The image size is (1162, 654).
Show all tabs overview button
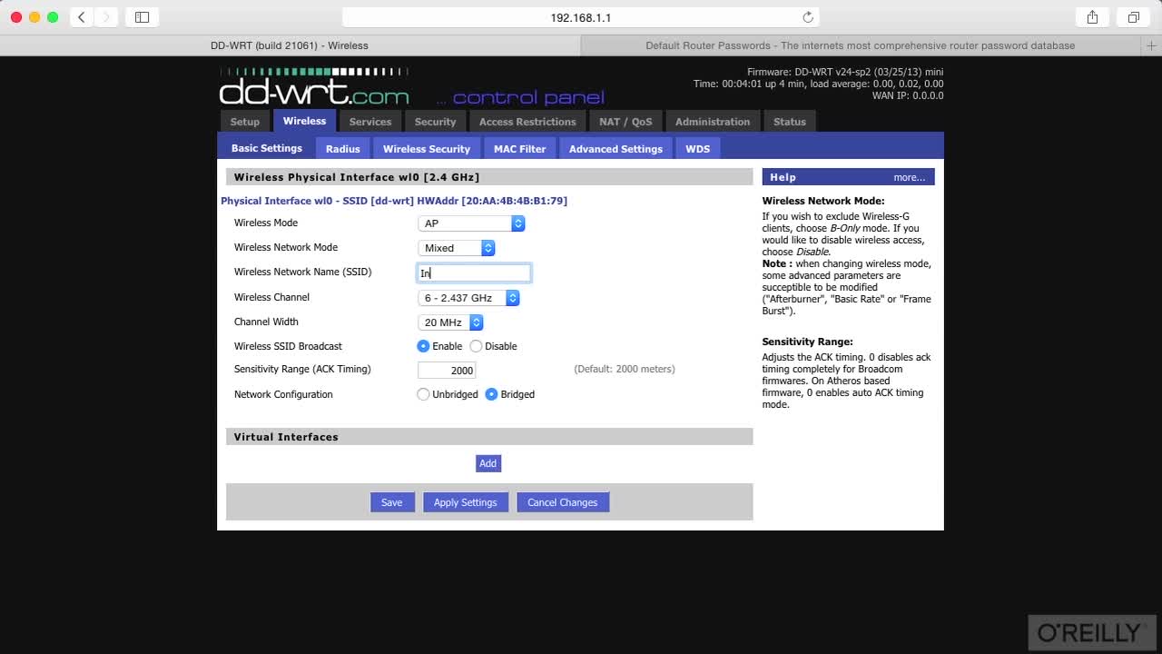click(x=1134, y=17)
